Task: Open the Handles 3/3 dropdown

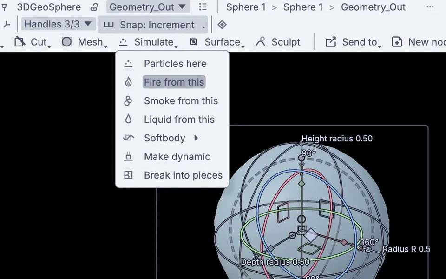Action: click(x=58, y=24)
